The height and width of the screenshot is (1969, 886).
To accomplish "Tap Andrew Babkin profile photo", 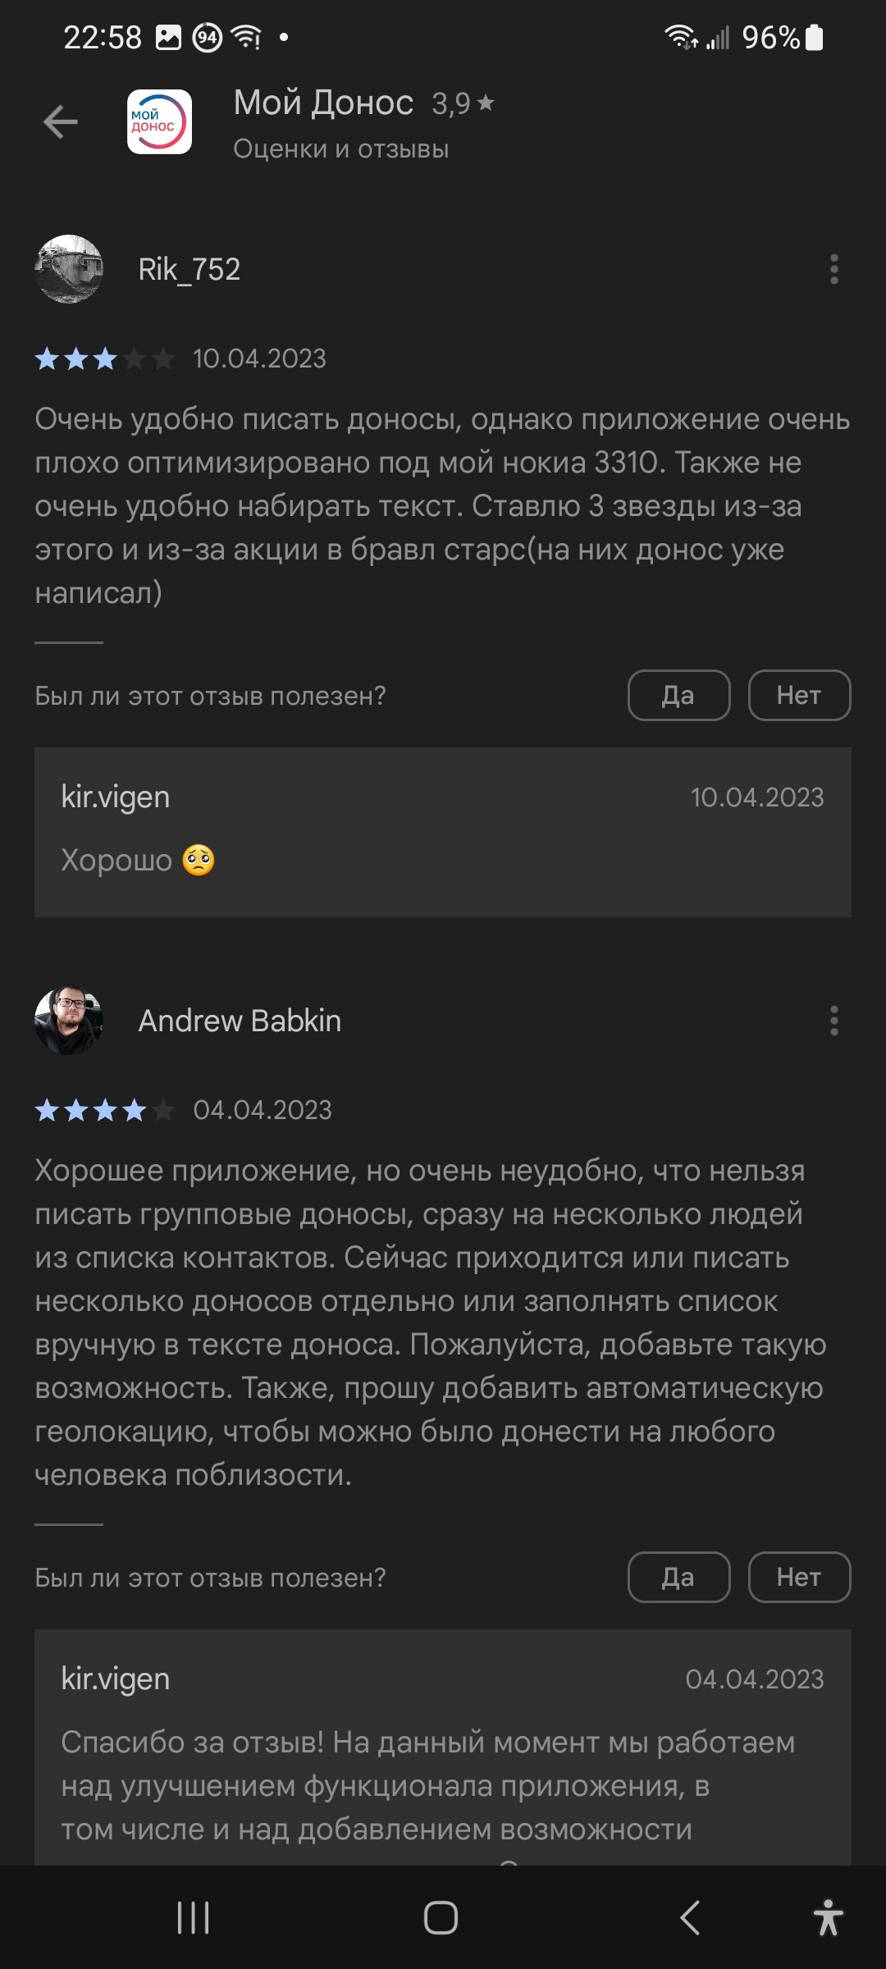I will [x=69, y=1021].
